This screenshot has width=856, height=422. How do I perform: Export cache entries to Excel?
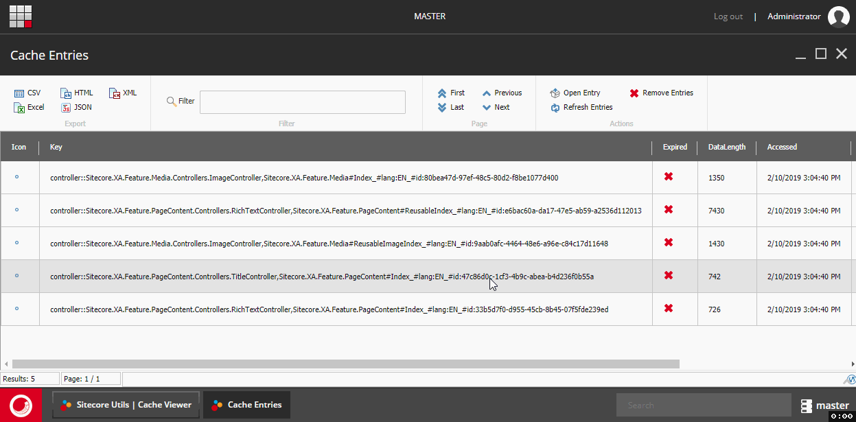click(x=29, y=107)
